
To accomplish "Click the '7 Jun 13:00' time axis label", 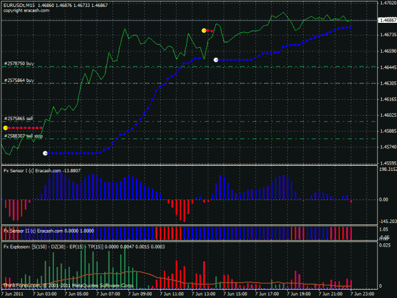I will pyautogui.click(x=203, y=294).
